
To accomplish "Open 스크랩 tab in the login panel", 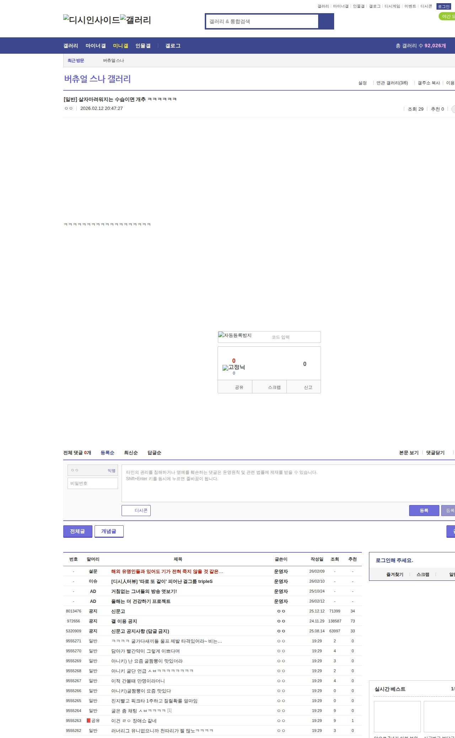I will tap(423, 574).
